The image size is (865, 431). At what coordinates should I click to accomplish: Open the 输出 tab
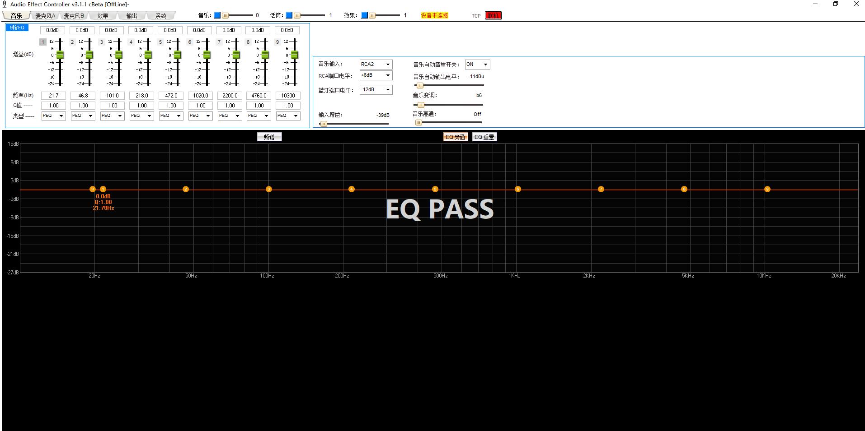pyautogui.click(x=132, y=16)
